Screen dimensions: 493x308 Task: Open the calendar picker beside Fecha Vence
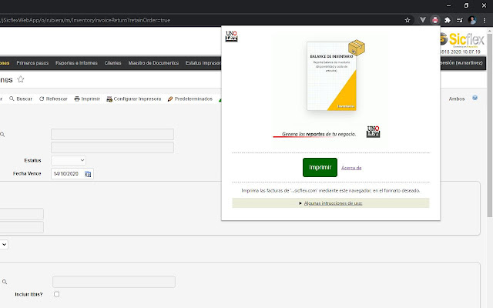coord(89,174)
